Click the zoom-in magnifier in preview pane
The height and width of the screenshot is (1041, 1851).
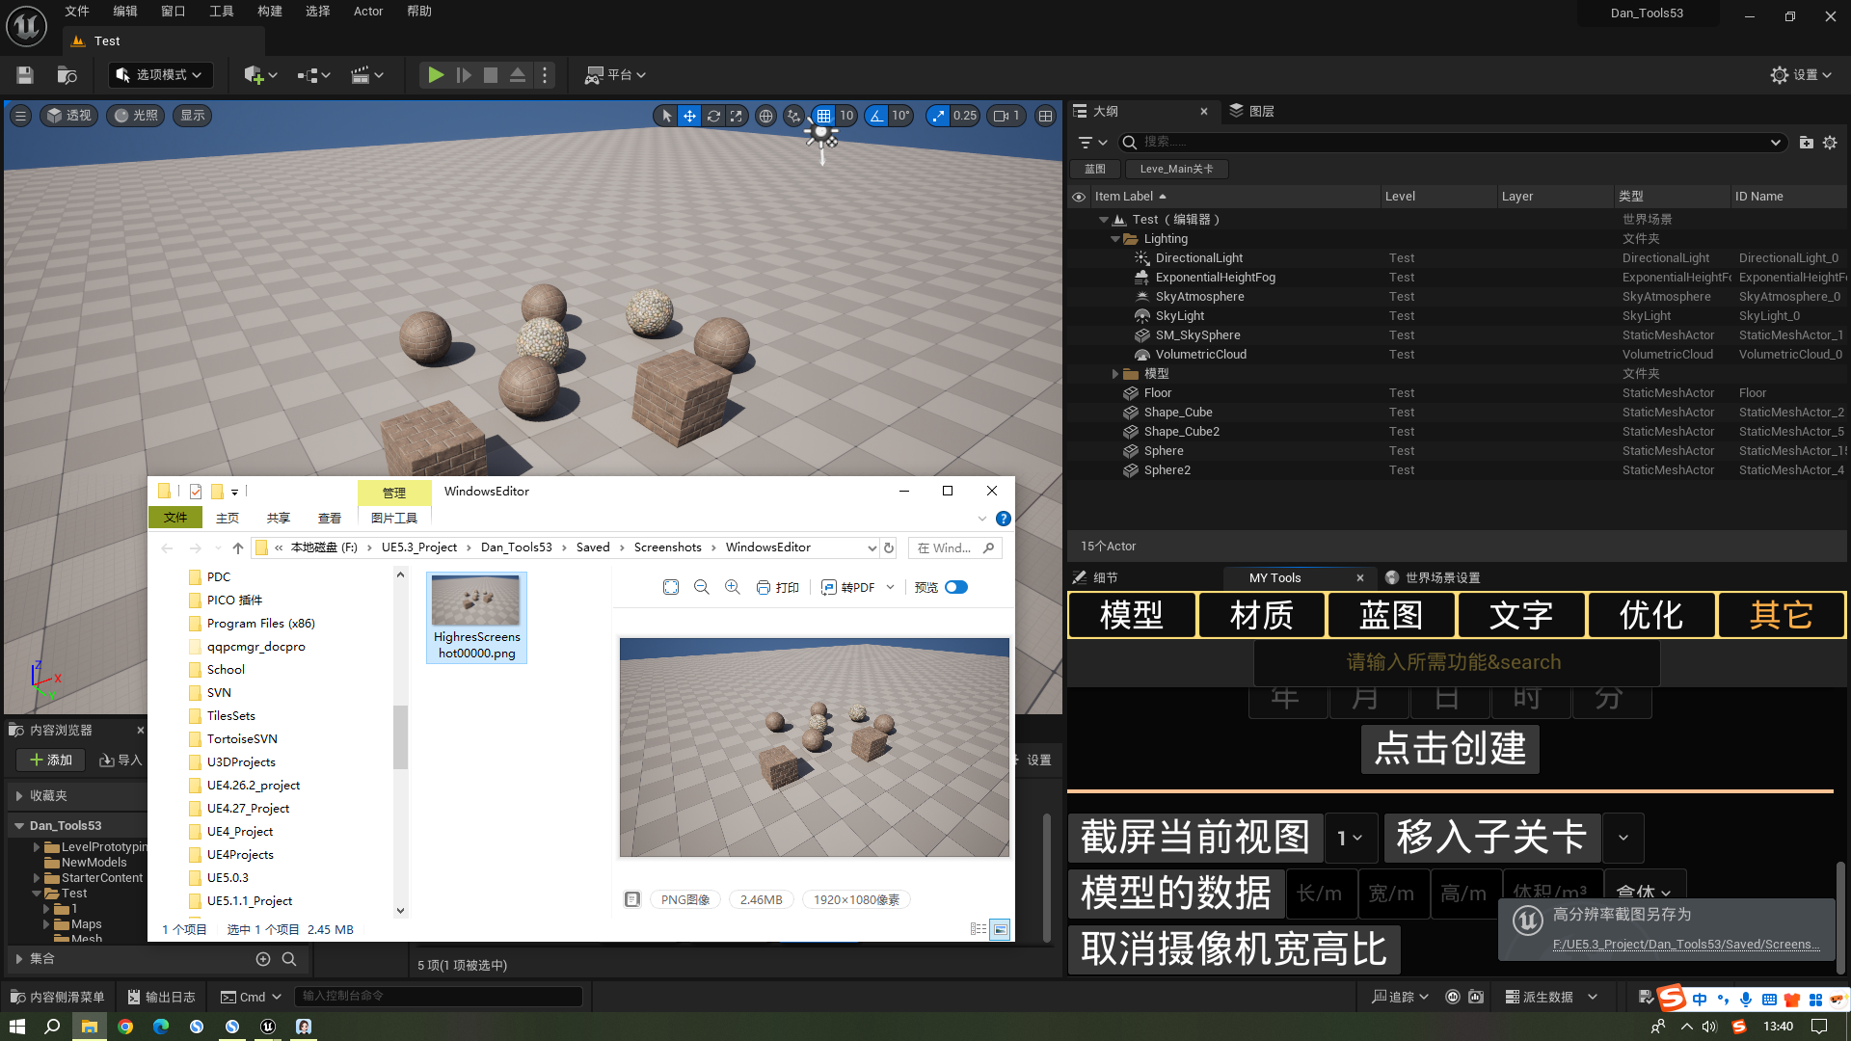733,588
